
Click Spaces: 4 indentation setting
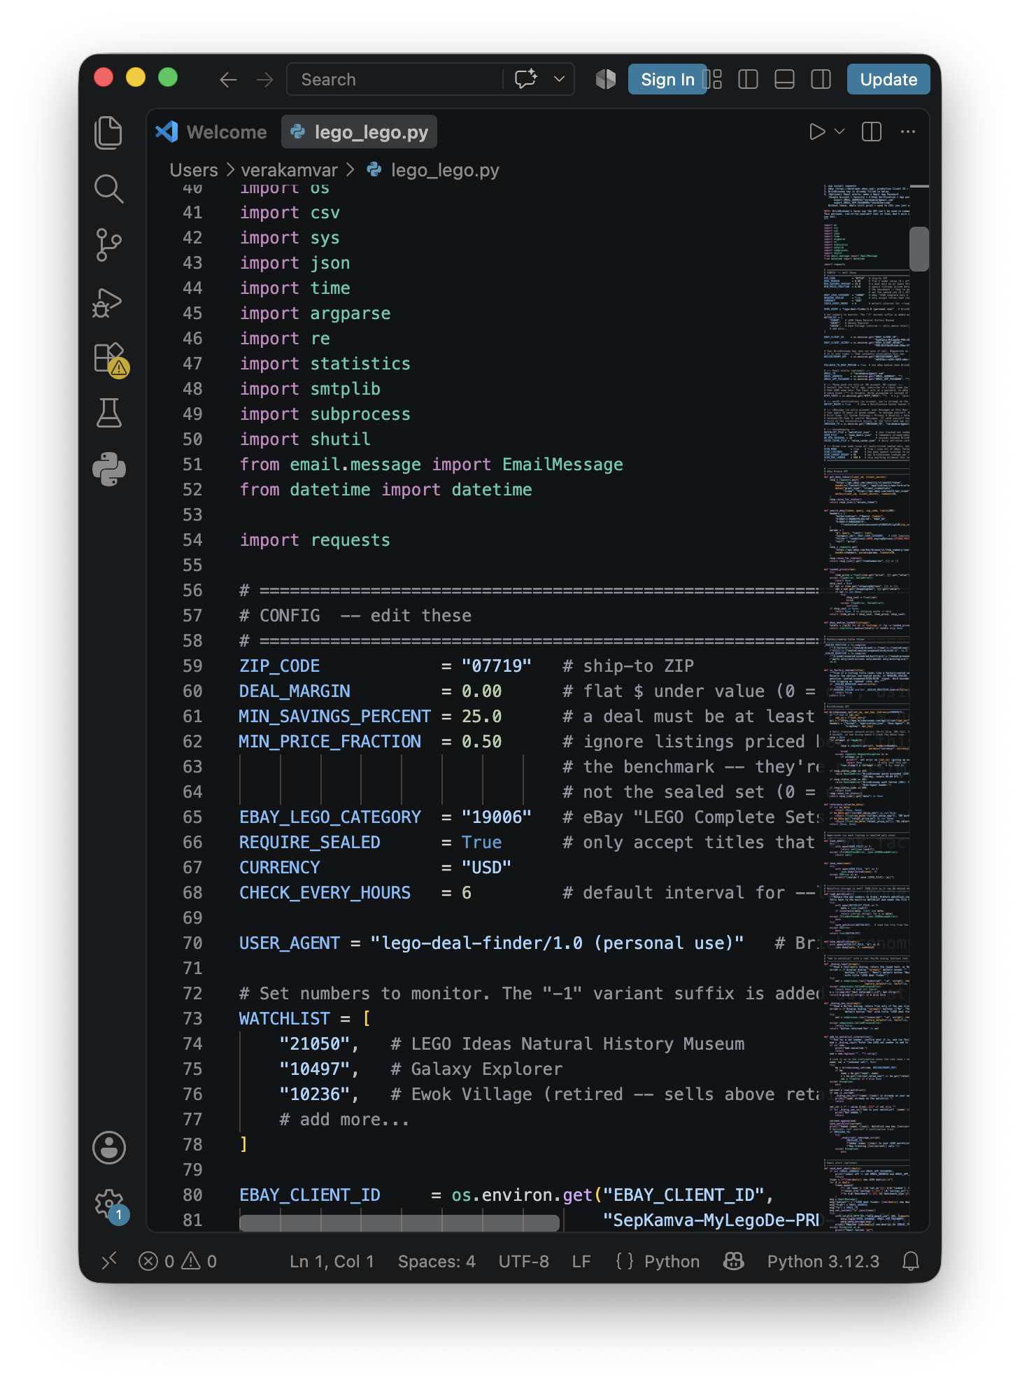[x=437, y=1261]
